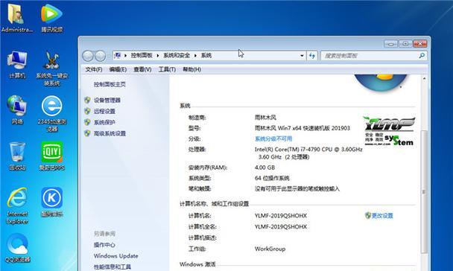Close the System control panel window
The width and height of the screenshot is (453, 271).
click(420, 44)
